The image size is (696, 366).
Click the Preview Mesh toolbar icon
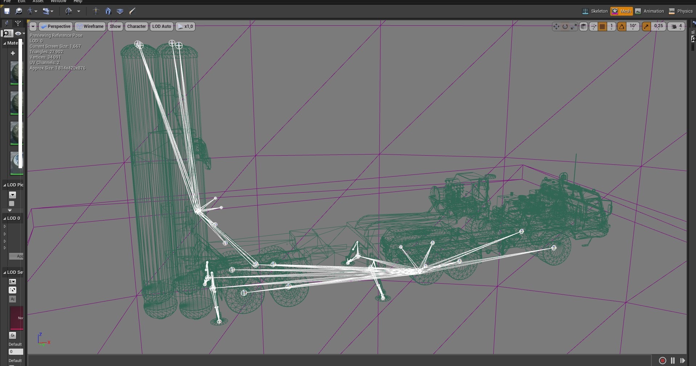click(46, 11)
